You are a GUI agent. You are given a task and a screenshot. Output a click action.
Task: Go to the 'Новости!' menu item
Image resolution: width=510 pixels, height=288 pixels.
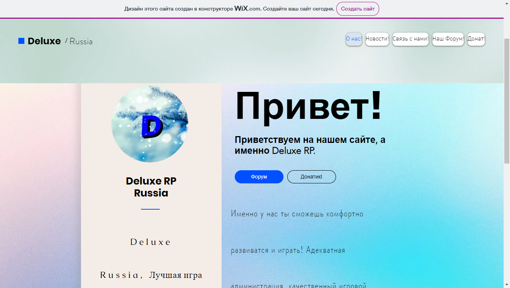(x=377, y=39)
